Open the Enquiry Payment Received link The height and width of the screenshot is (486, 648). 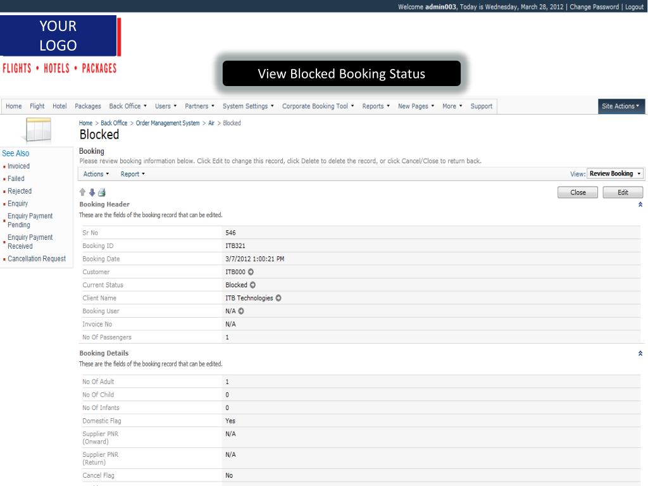[x=30, y=242]
